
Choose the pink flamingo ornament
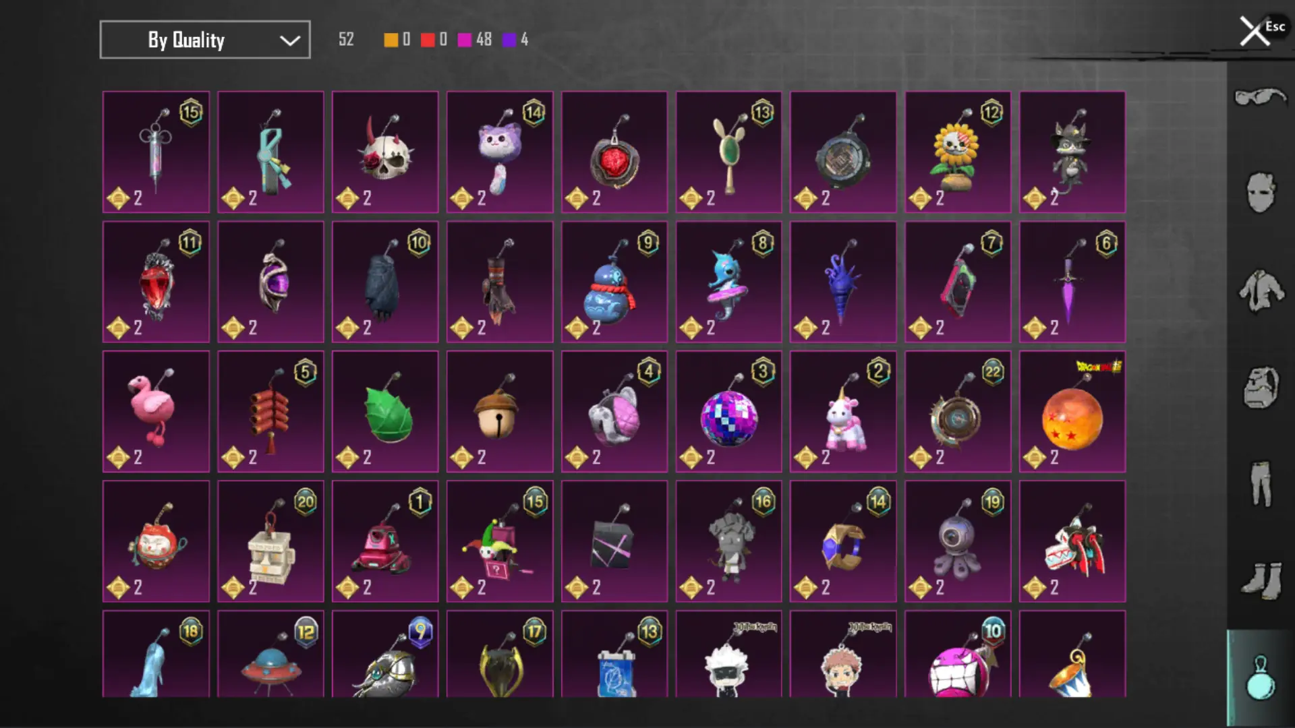[156, 411]
